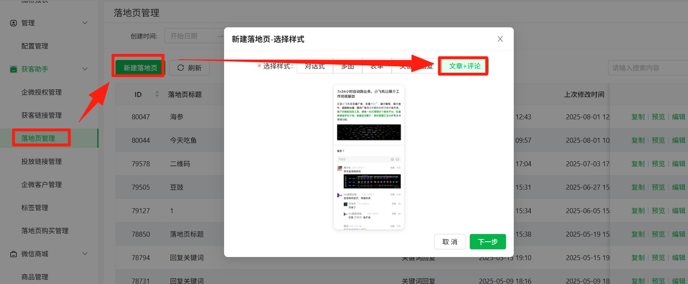
Task: Pick the 表单 style option
Action: (x=377, y=66)
